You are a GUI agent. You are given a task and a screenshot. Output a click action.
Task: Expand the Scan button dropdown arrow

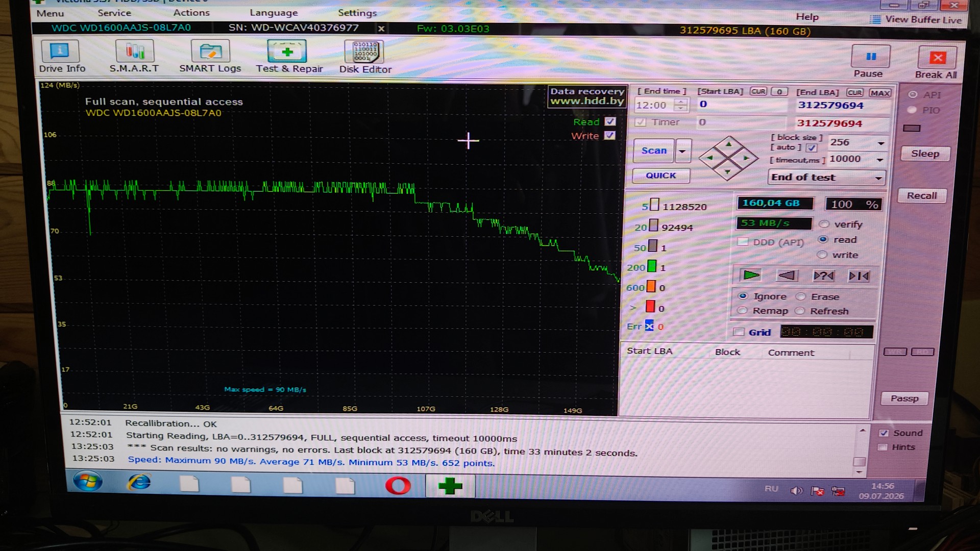point(682,151)
